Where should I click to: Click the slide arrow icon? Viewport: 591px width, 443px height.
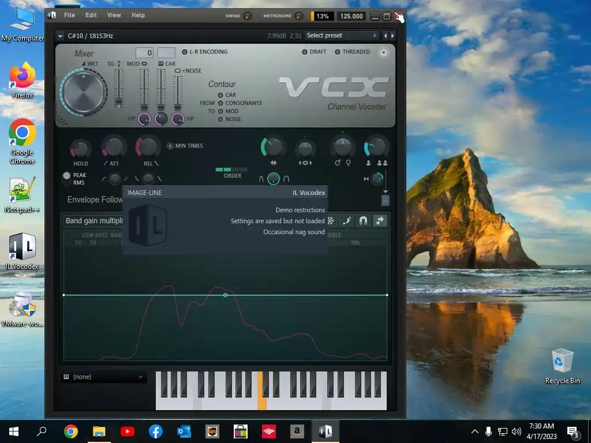click(x=380, y=221)
